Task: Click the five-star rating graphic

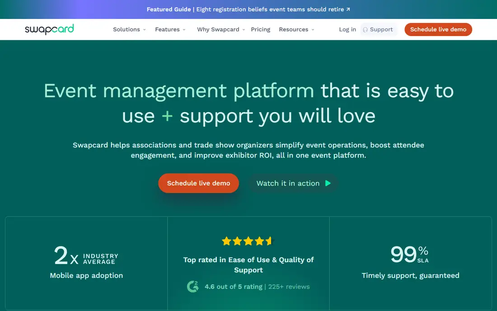Action: [247, 241]
